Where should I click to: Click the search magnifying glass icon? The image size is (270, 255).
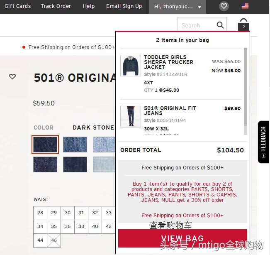[x=220, y=25]
